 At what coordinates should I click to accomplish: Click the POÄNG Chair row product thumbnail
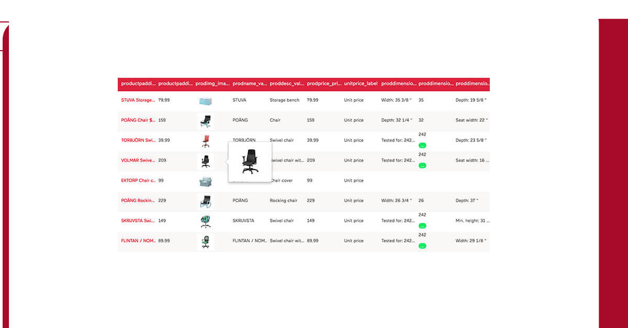point(205,121)
